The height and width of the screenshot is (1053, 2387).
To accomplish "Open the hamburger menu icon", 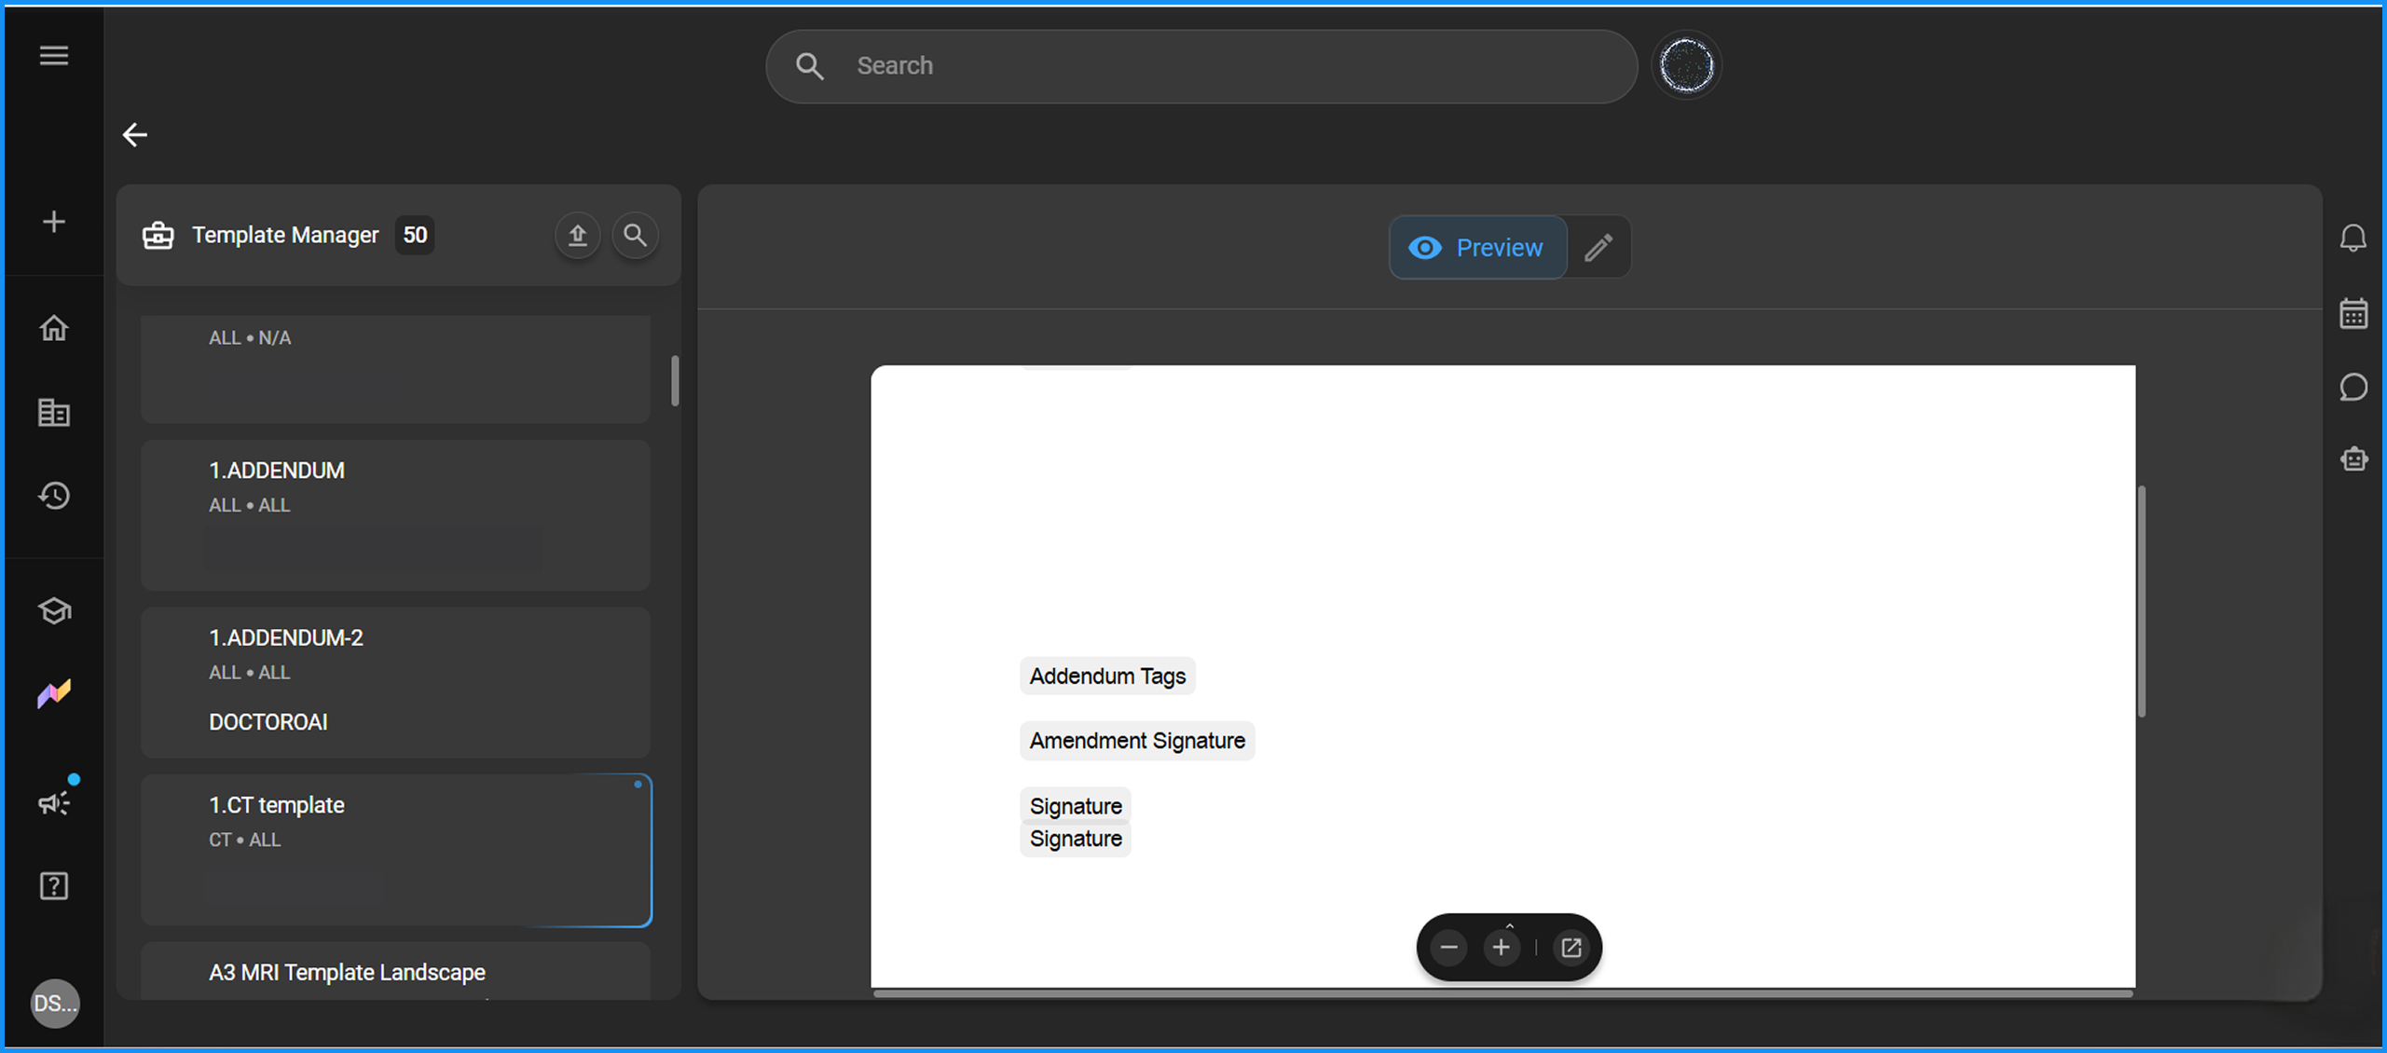I will pyautogui.click(x=54, y=56).
